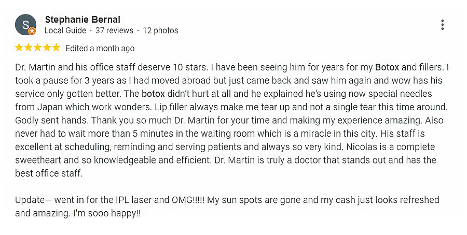Click the bolded "Botox" in the first line
Screen dimensions: 467x235
coord(387,67)
